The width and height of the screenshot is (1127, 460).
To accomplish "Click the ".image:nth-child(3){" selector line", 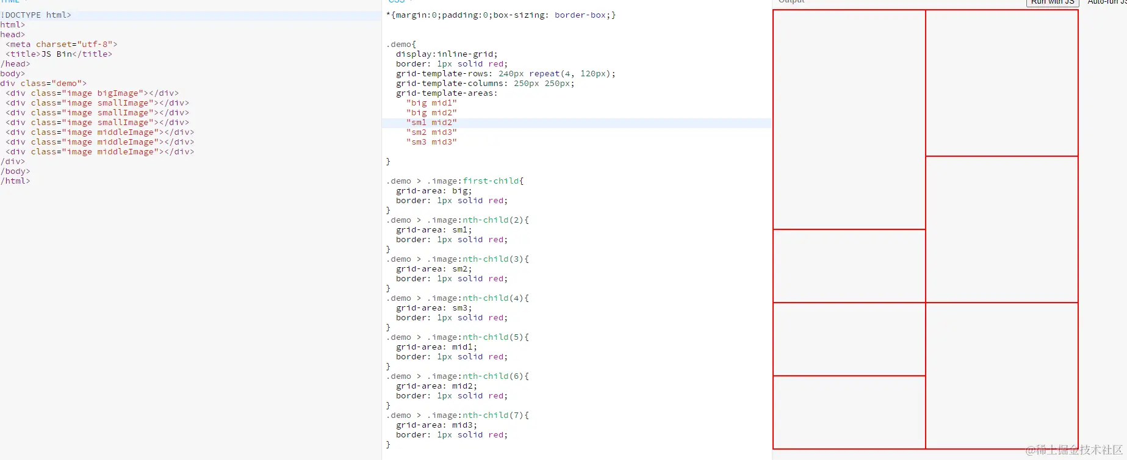I will tap(458, 259).
